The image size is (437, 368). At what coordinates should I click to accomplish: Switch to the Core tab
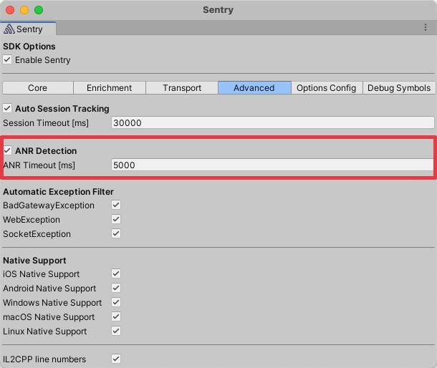pyautogui.click(x=37, y=88)
